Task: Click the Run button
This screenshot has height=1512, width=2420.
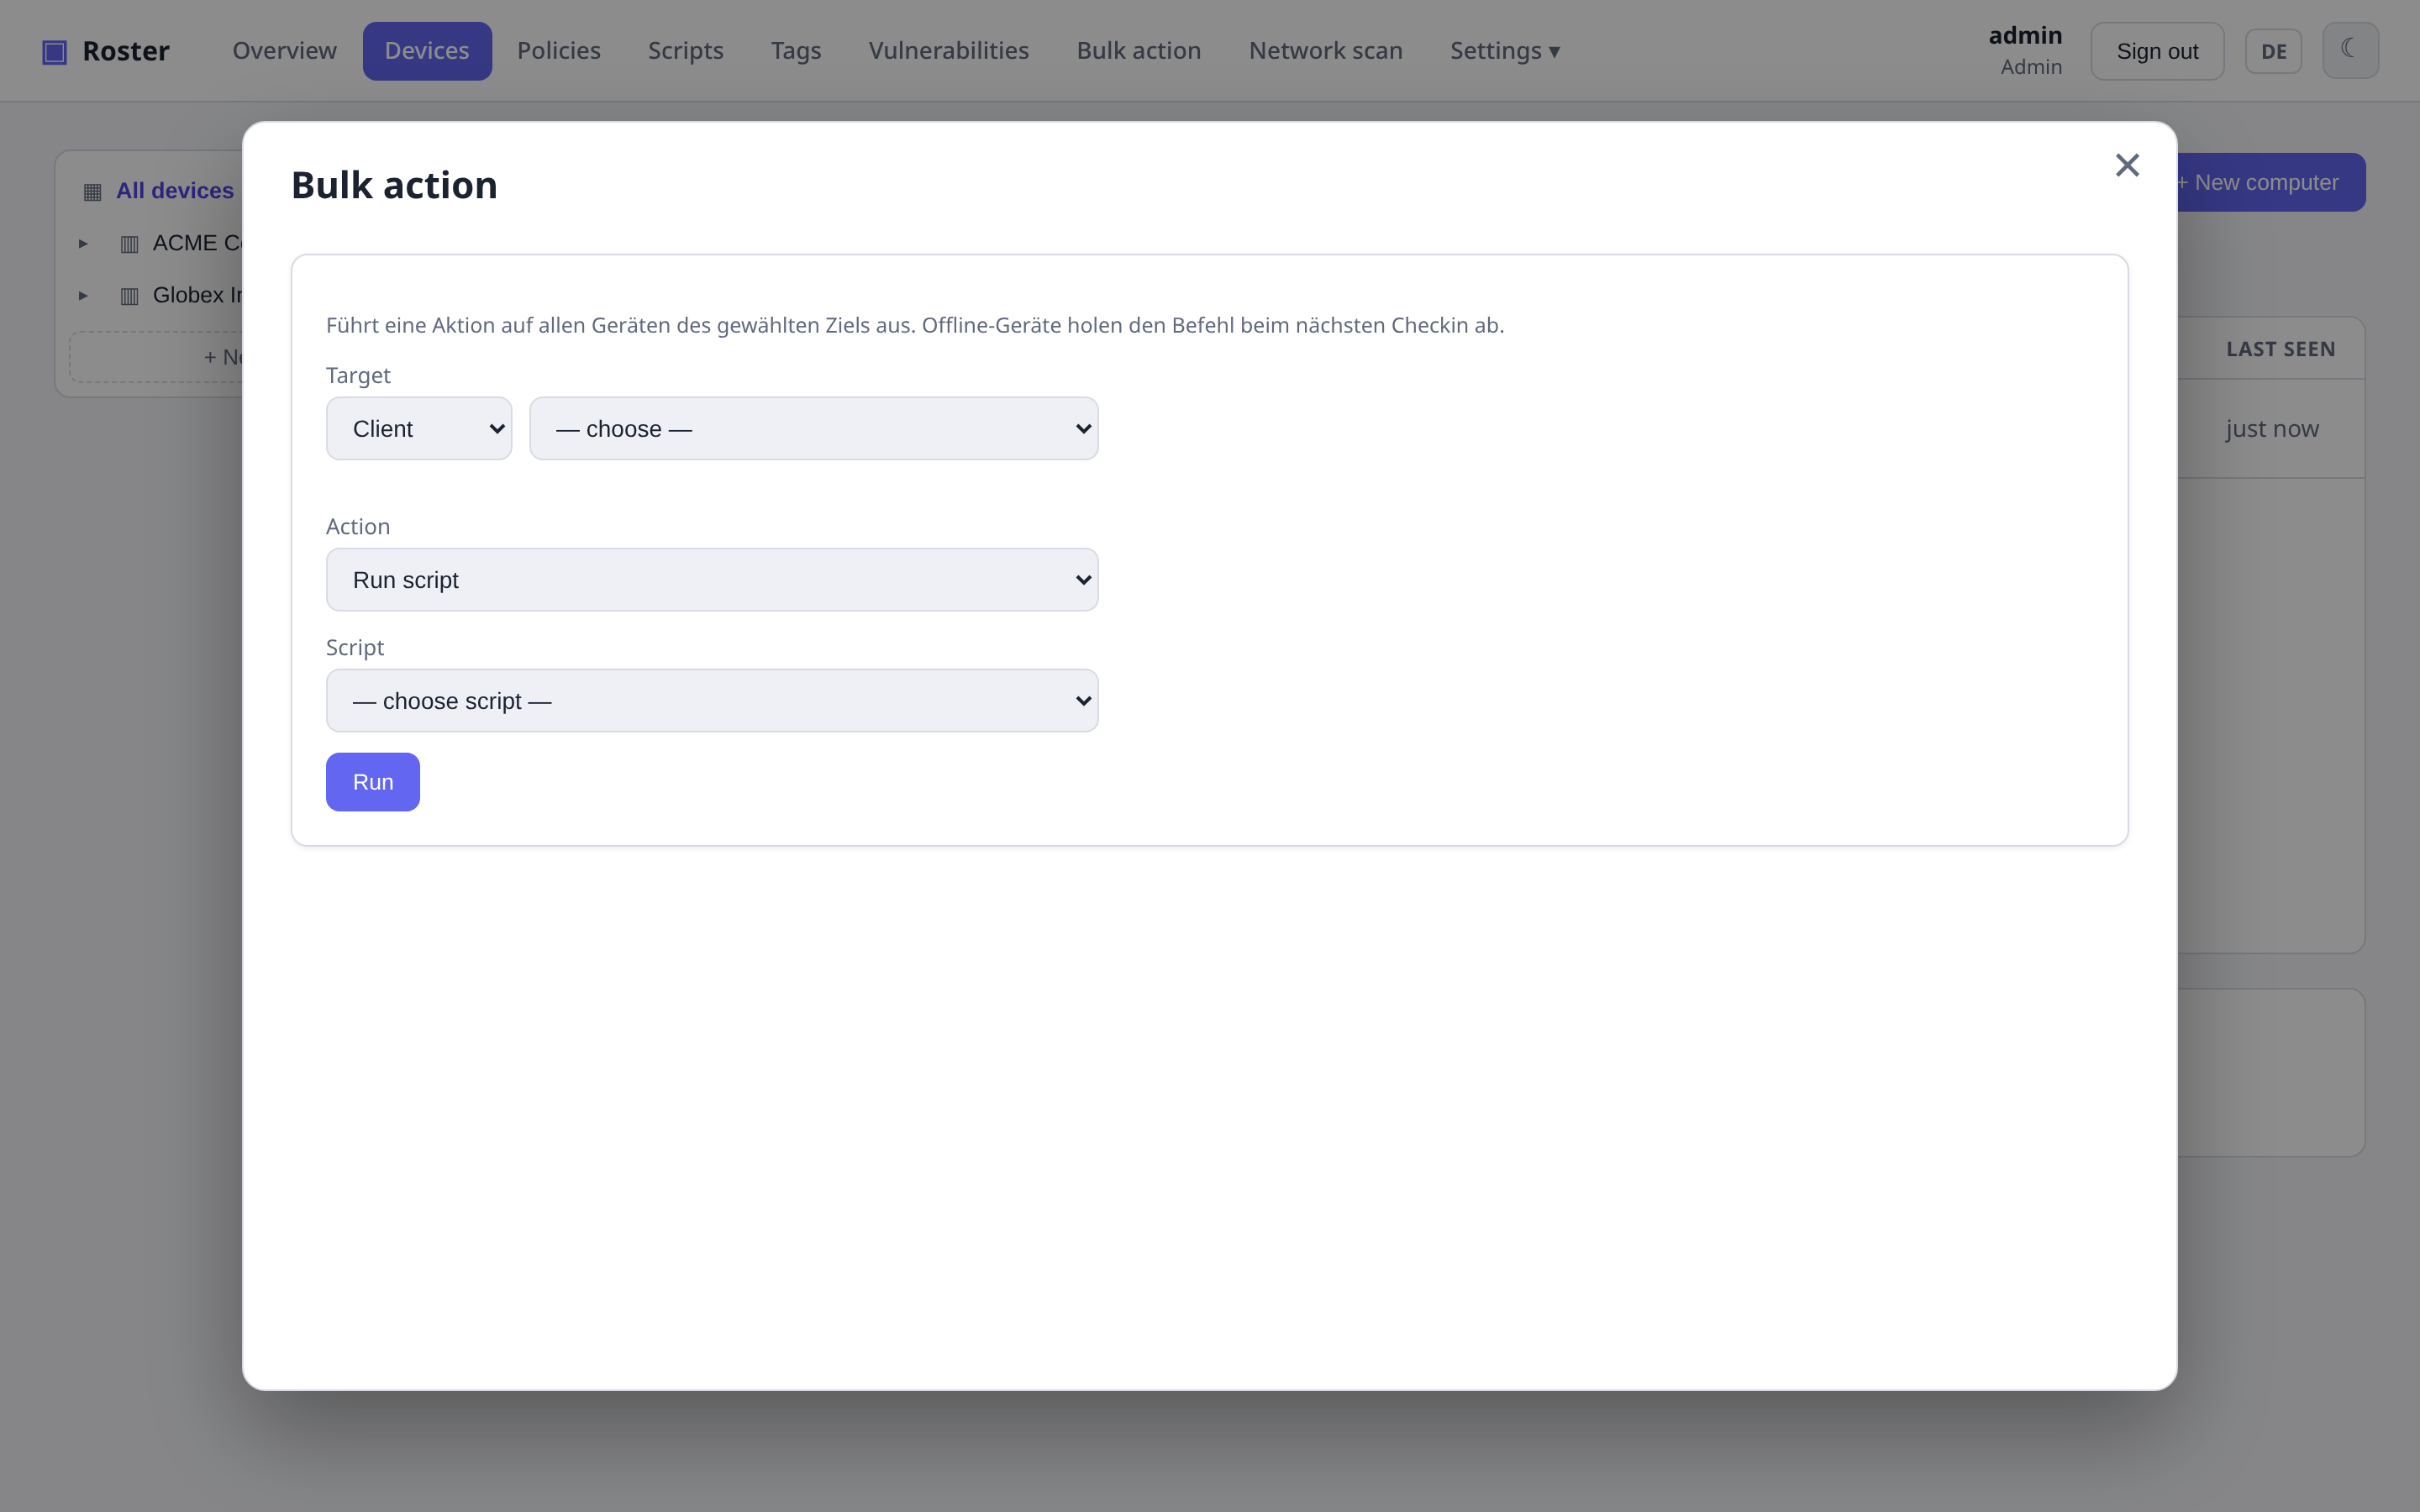Action: 372,781
